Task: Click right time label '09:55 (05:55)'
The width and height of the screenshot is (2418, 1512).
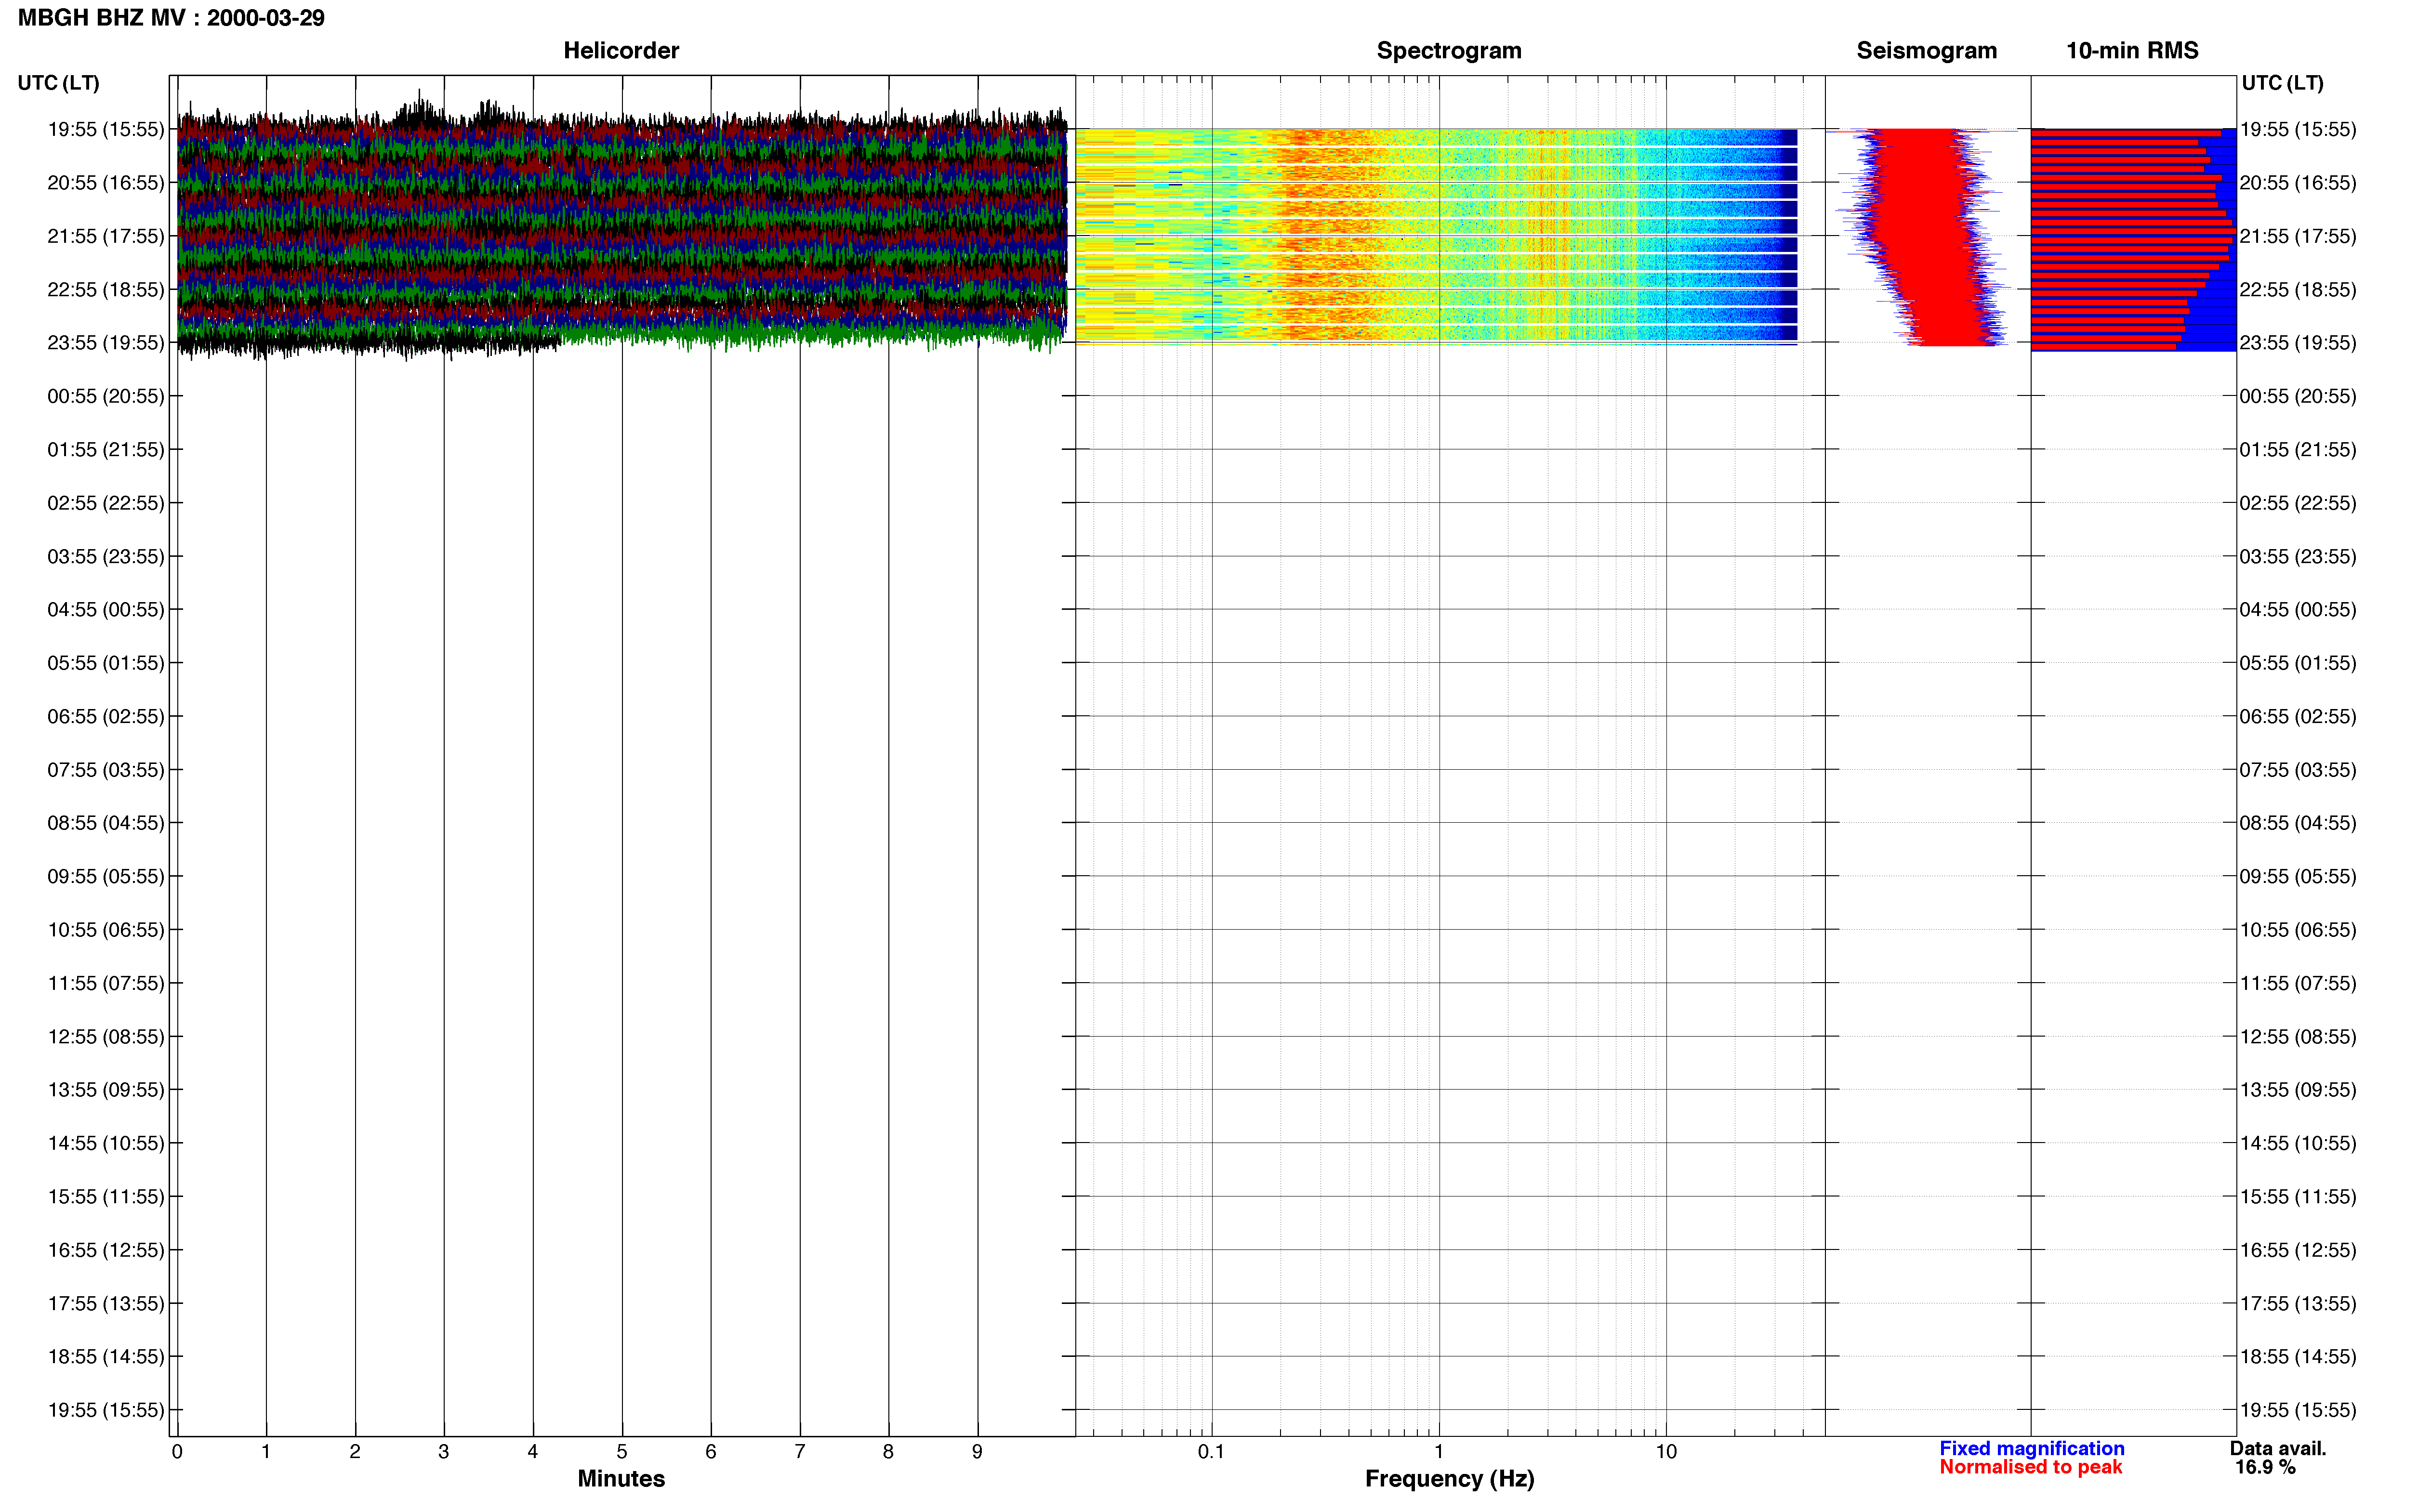Action: (2298, 876)
